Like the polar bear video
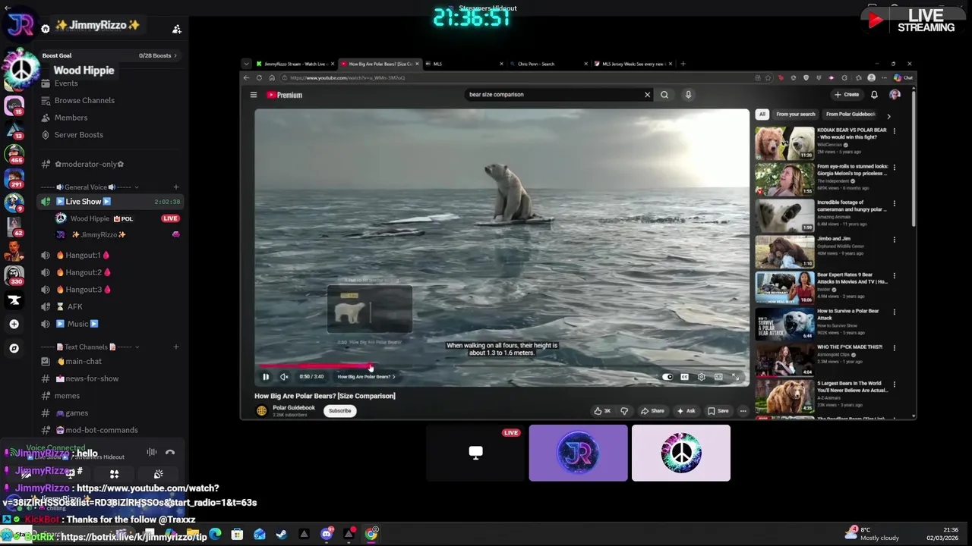Viewport: 972px width, 546px height. pos(603,411)
